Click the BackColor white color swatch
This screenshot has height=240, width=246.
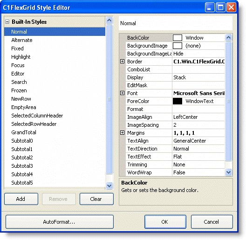(178, 38)
